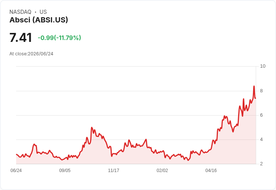Image resolution: width=276 pixels, height=190 pixels.
Task: Click the Absci (ABSI.US) stock title
Action: point(39,20)
